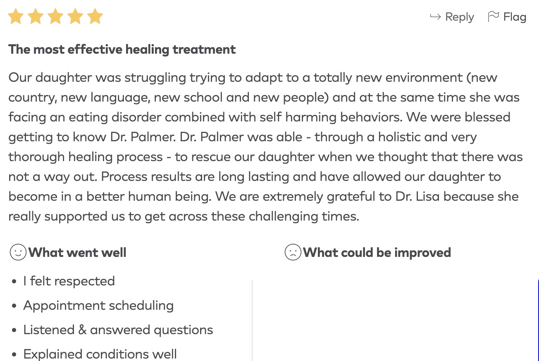Click the smiley face icon
Image resolution: width=539 pixels, height=361 pixels.
(x=18, y=252)
